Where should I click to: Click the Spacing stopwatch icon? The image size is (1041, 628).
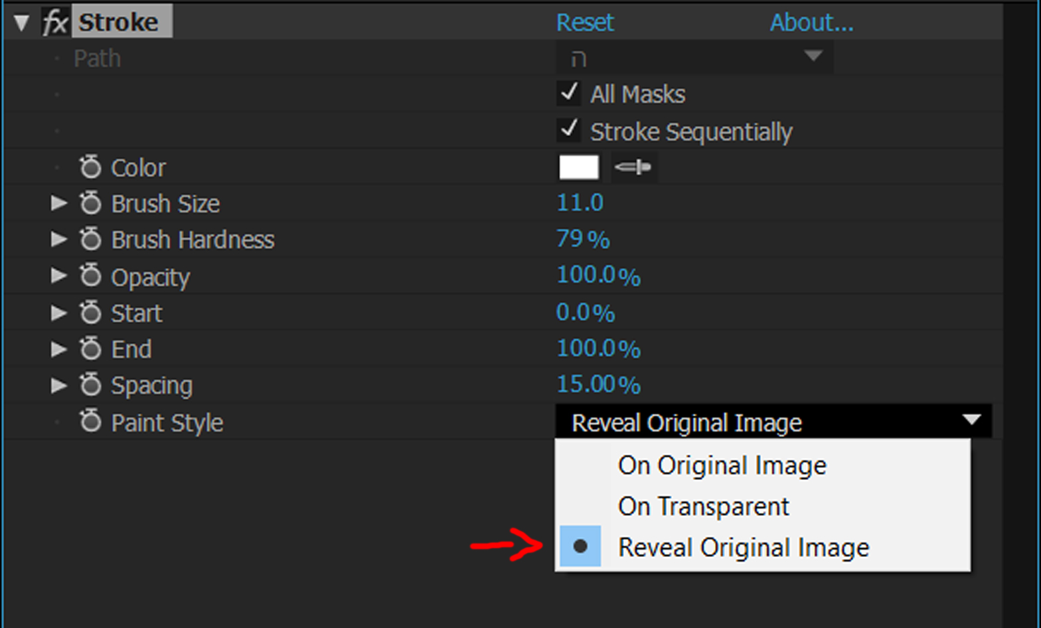[90, 384]
